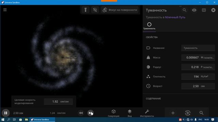The image size is (218, 122).
Task: Close the Туманность properties panel
Action: (213, 10)
